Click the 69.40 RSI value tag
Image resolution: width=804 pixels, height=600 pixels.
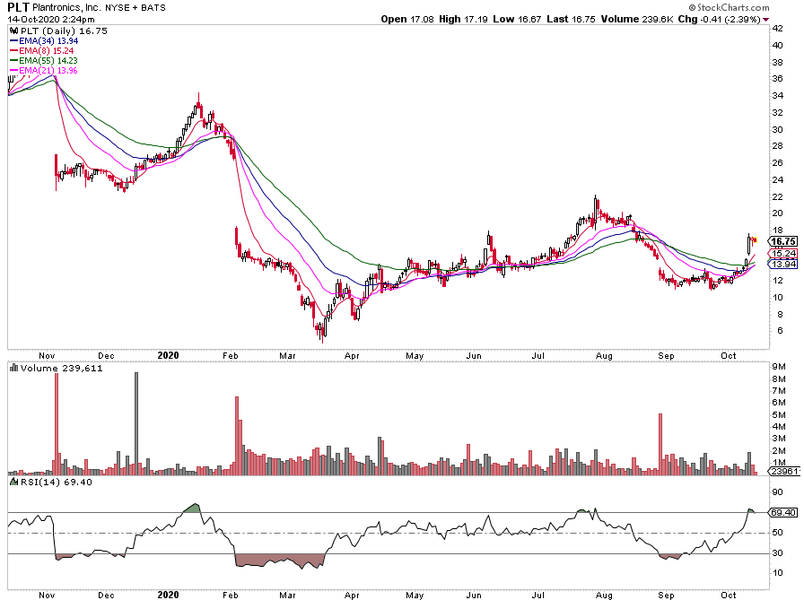click(x=782, y=512)
